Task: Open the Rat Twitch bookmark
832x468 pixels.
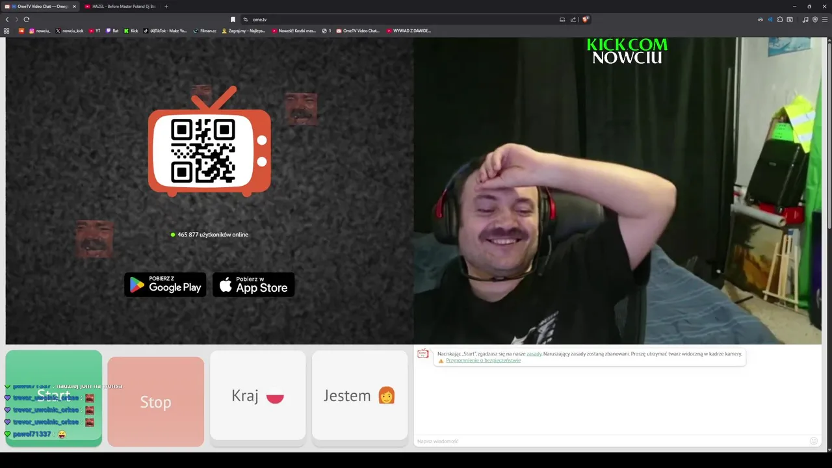Action: [112, 31]
